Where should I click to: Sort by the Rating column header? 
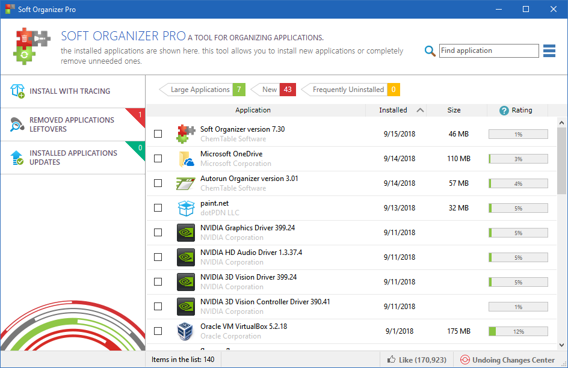(x=517, y=110)
